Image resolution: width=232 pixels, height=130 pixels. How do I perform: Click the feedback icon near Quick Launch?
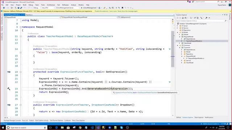193,2
